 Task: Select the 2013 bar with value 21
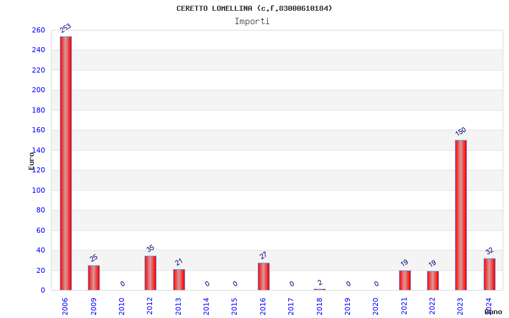(x=179, y=280)
